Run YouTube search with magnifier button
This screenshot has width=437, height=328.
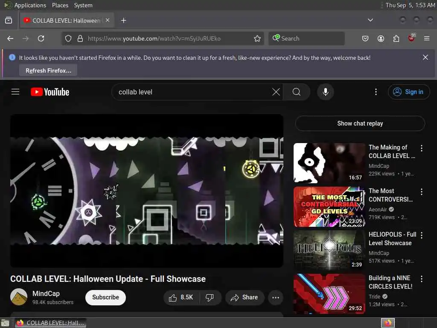(x=297, y=92)
